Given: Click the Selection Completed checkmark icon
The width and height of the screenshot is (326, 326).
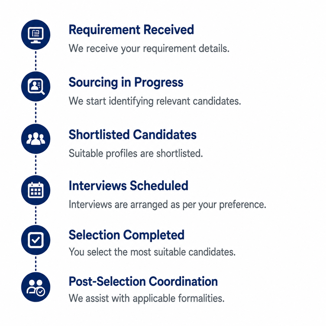Looking at the screenshot, I should pos(36,240).
